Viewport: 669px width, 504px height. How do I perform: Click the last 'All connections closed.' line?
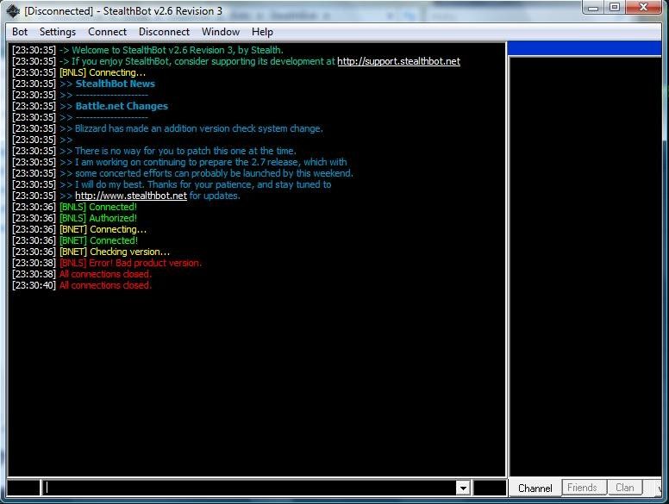(105, 285)
